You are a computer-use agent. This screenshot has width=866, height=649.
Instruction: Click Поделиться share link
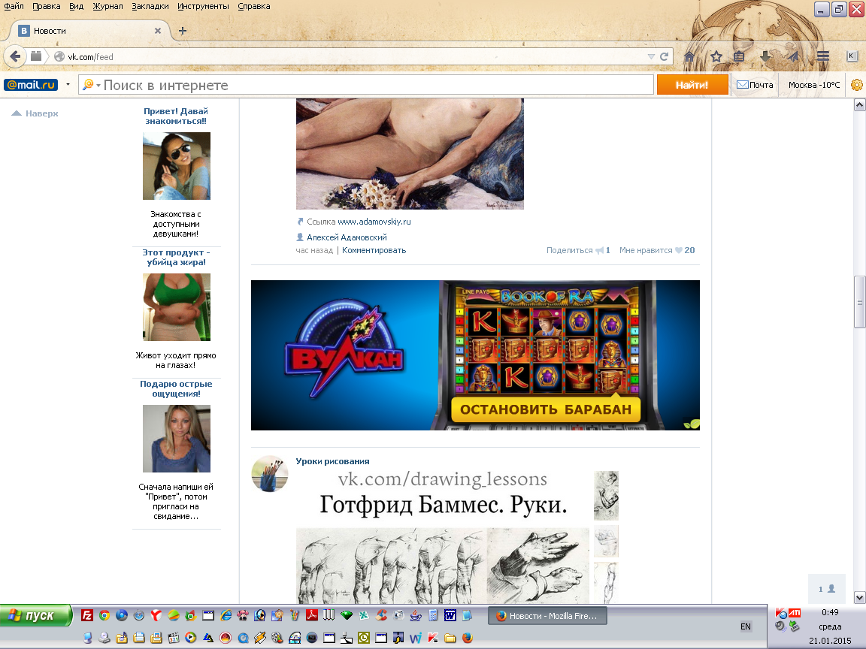click(x=578, y=250)
